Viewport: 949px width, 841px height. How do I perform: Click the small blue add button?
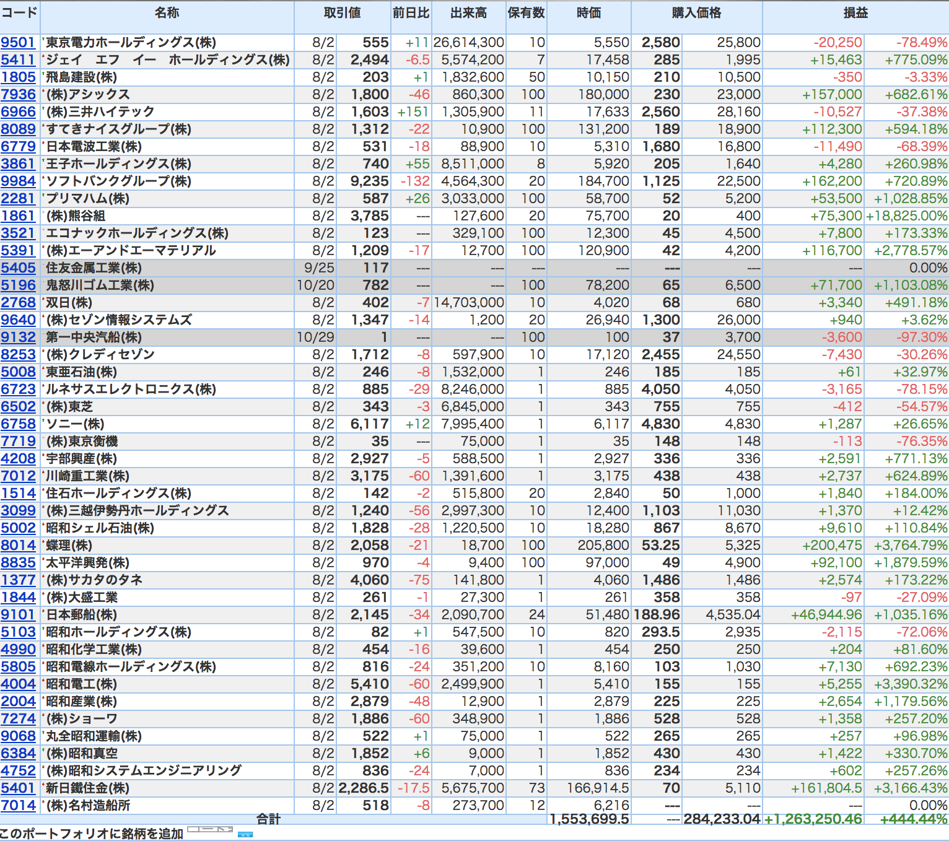tap(245, 834)
